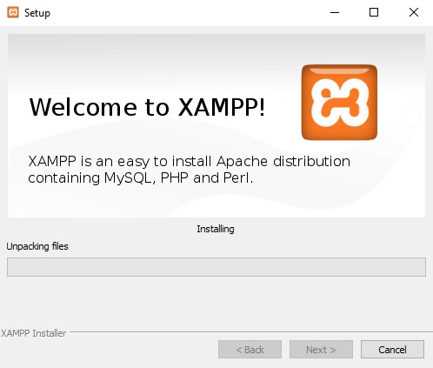Click the disabled Next > button
433x368 pixels.
pos(321,350)
